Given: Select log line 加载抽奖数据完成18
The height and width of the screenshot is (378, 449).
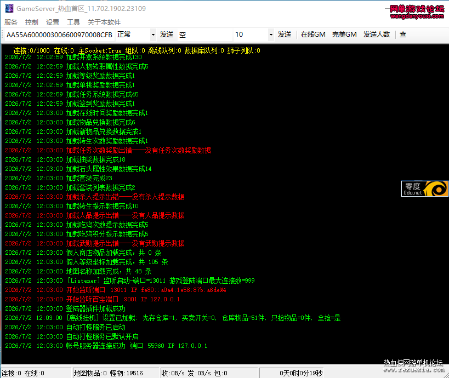Looking at the screenshot, I should 65,159.
